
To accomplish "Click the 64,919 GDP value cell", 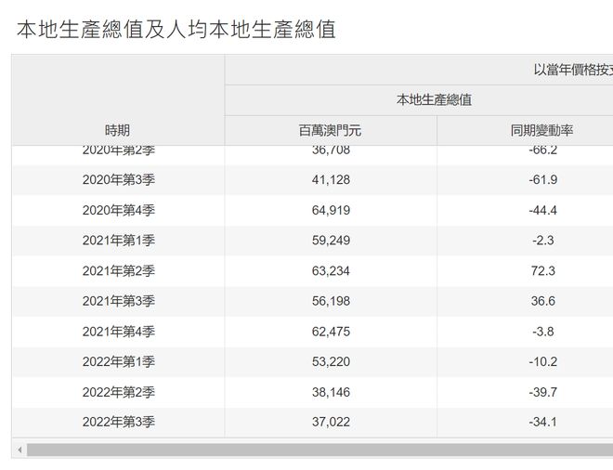I will (331, 210).
